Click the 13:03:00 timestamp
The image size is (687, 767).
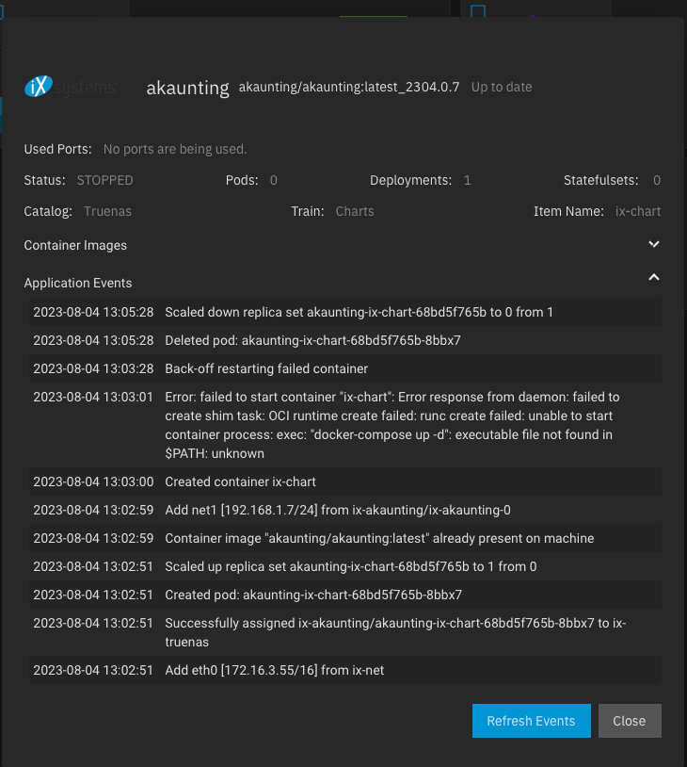coord(93,481)
